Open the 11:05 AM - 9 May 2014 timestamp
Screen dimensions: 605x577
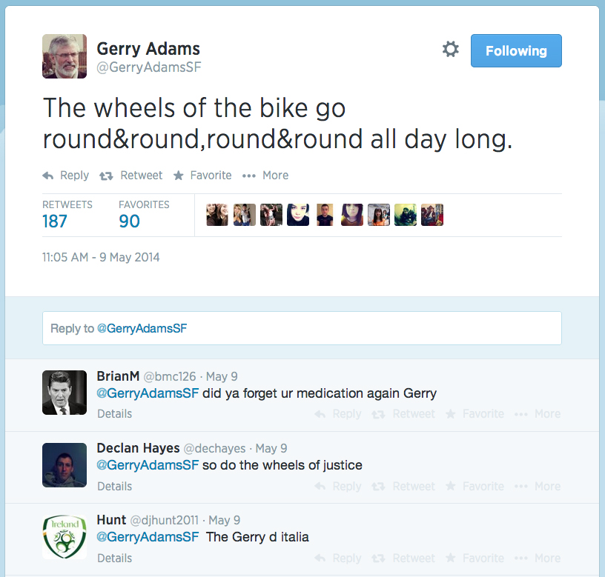(101, 258)
